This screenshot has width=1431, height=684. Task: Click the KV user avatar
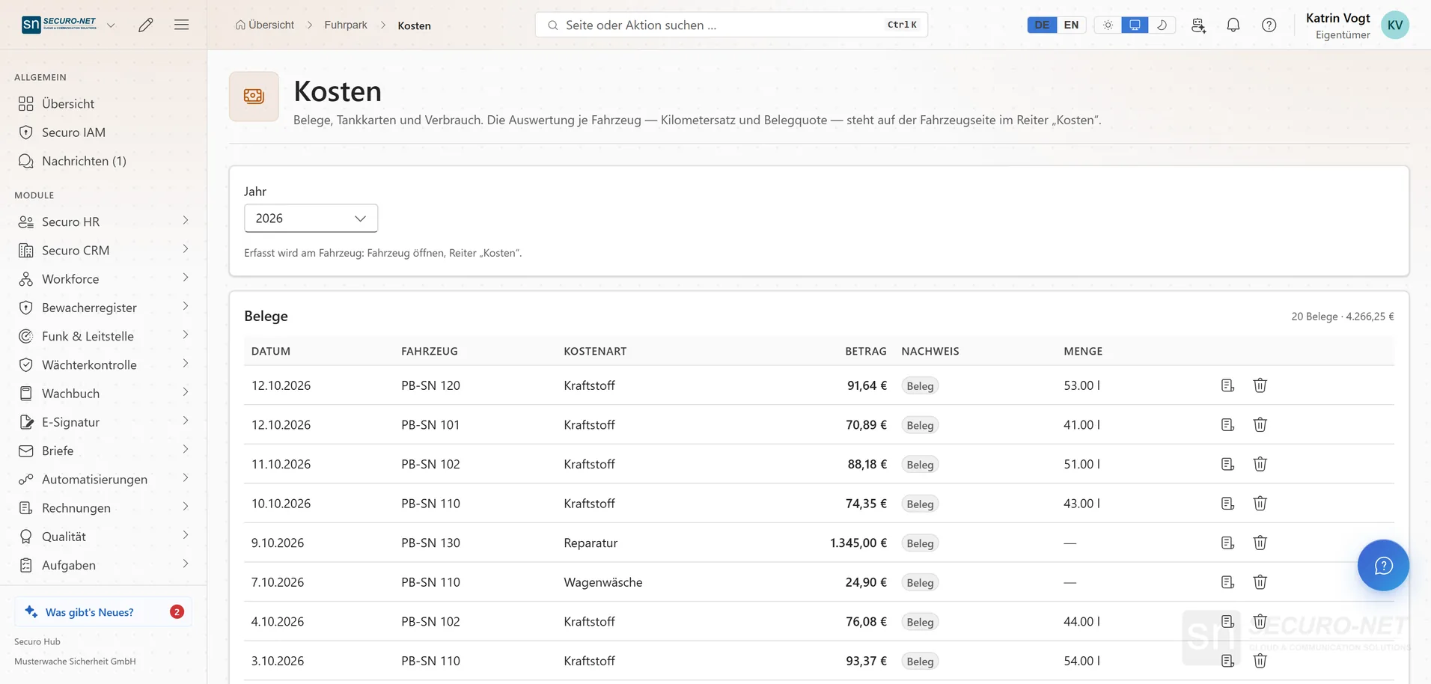pyautogui.click(x=1395, y=25)
